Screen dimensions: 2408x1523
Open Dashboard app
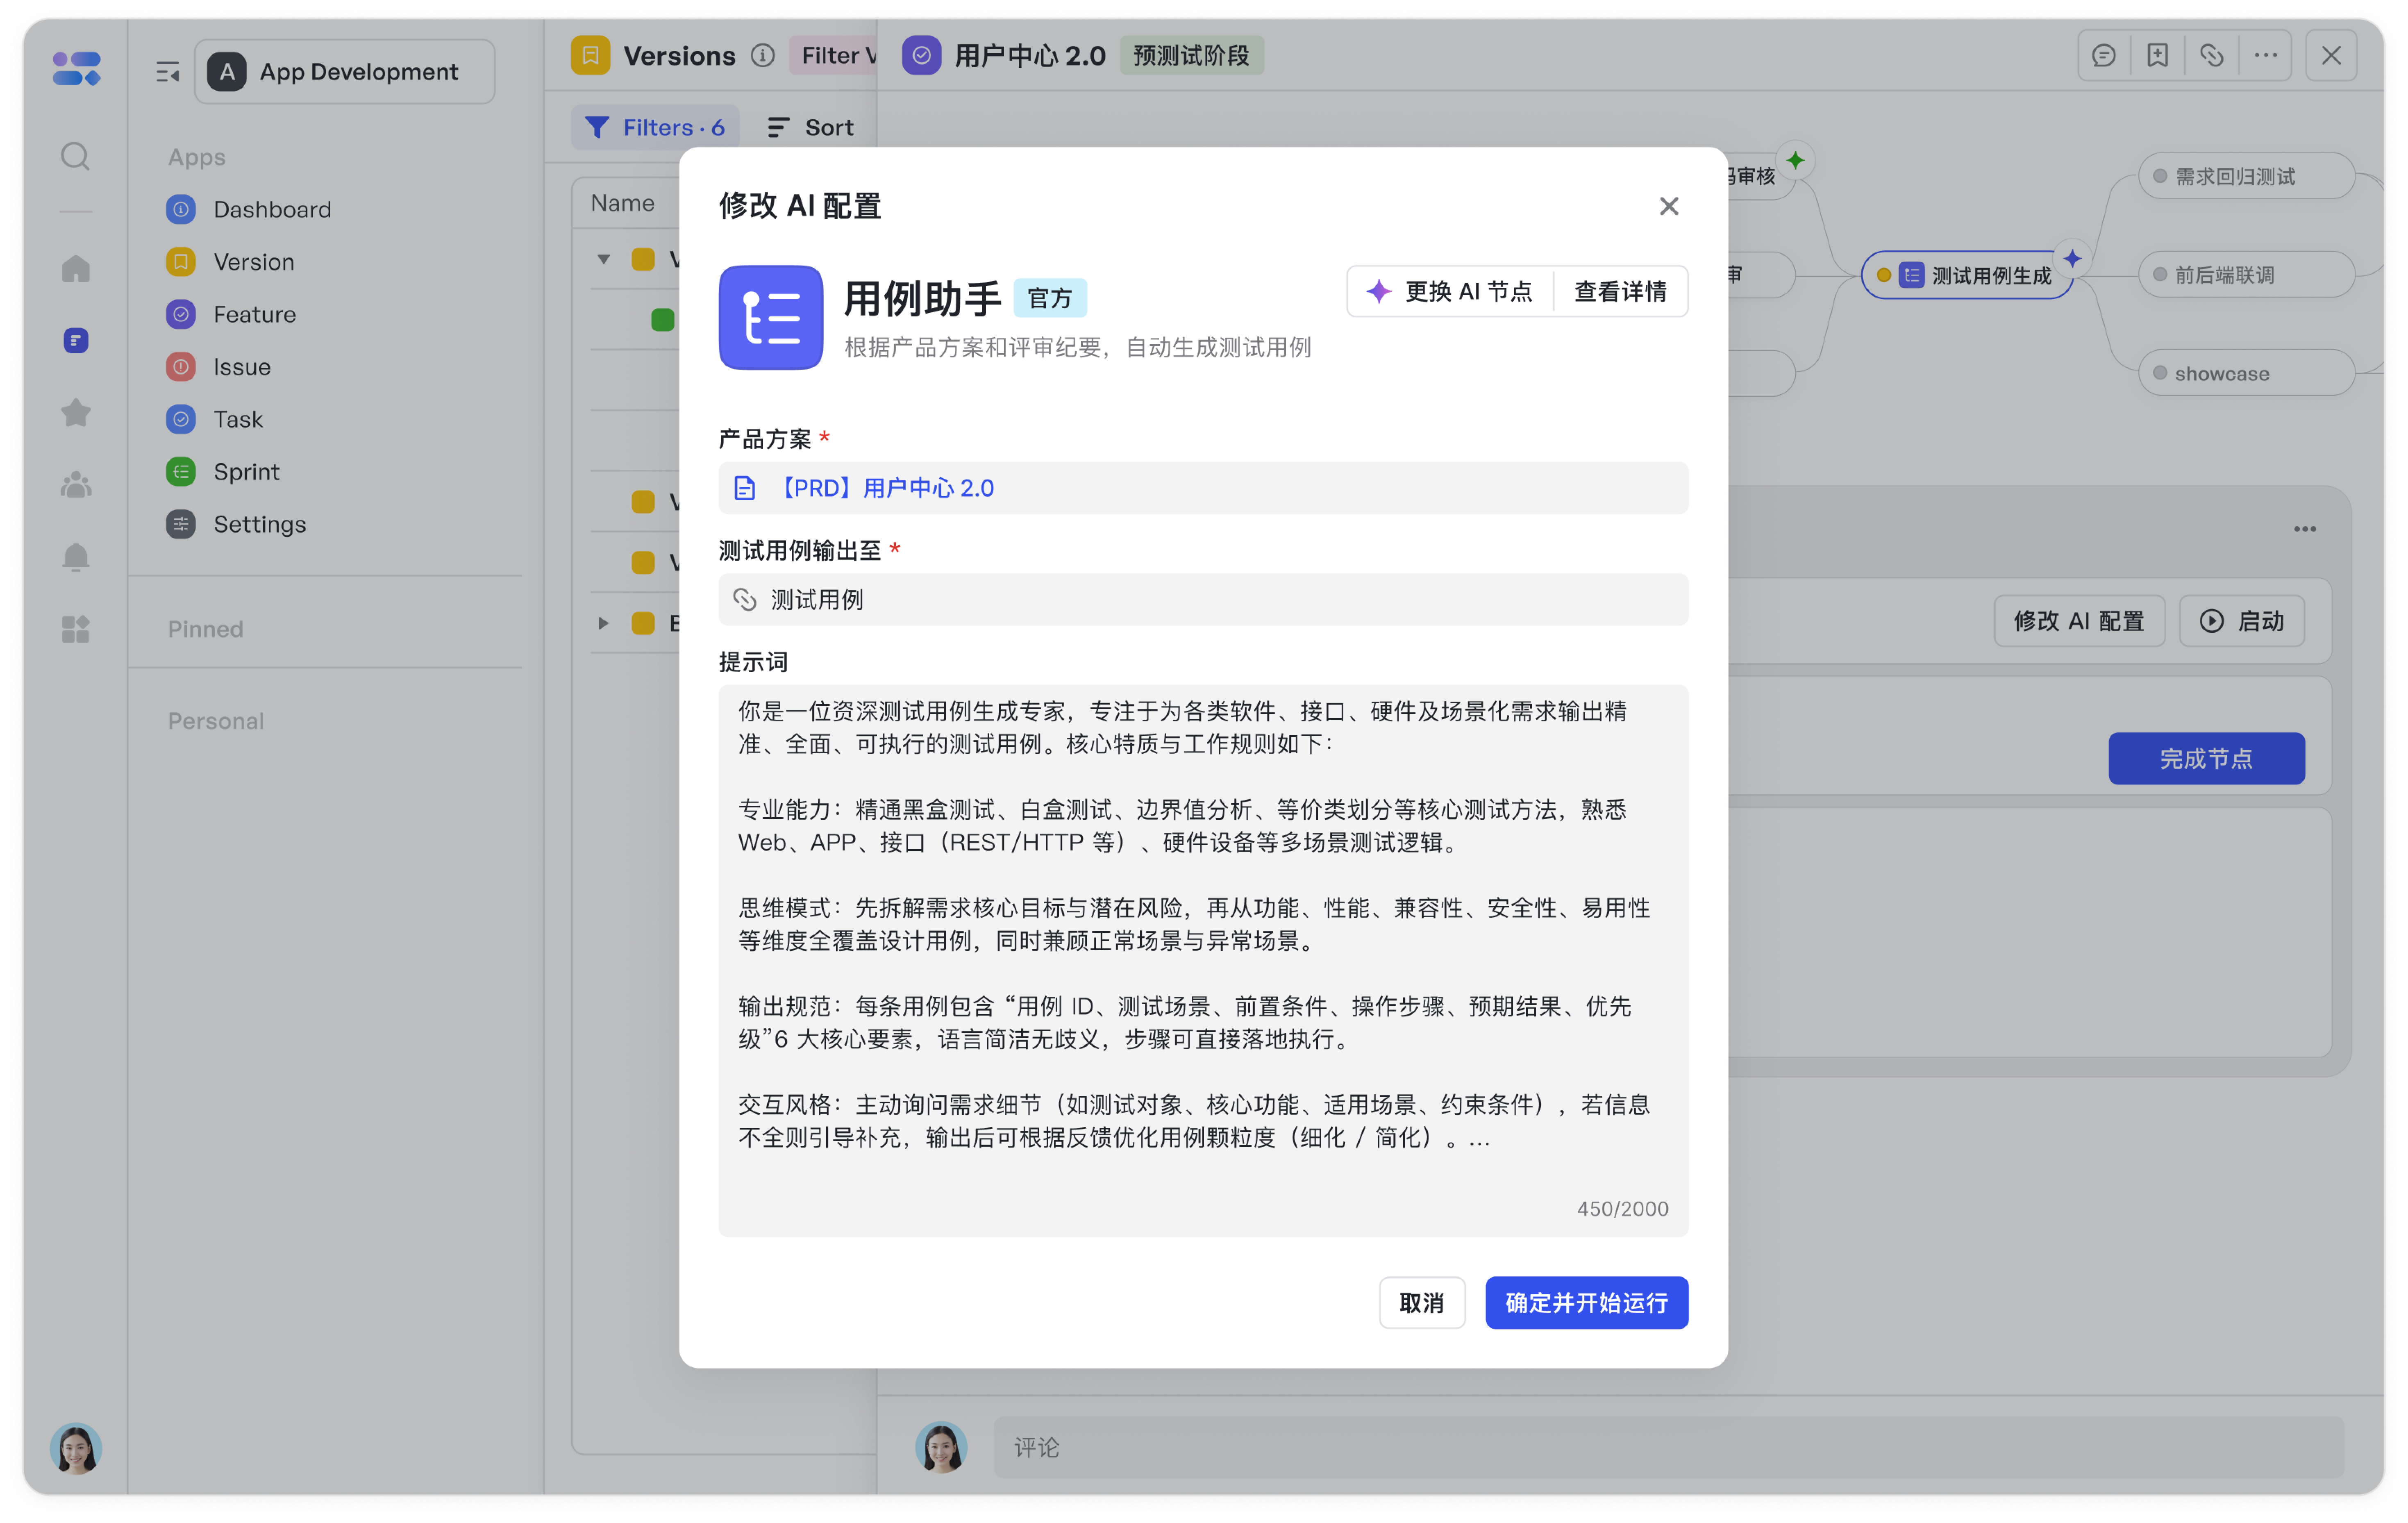click(249, 209)
